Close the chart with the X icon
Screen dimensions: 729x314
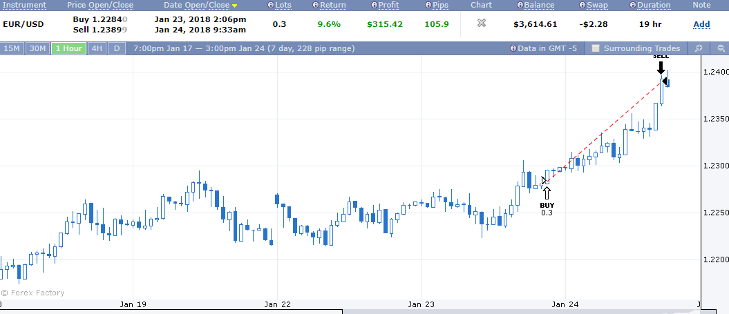pos(481,23)
